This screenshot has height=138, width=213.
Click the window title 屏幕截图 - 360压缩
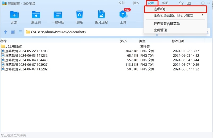(21, 3)
